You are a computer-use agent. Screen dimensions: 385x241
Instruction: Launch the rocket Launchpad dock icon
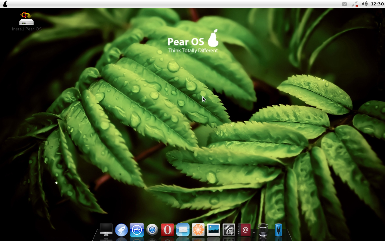tap(121, 230)
